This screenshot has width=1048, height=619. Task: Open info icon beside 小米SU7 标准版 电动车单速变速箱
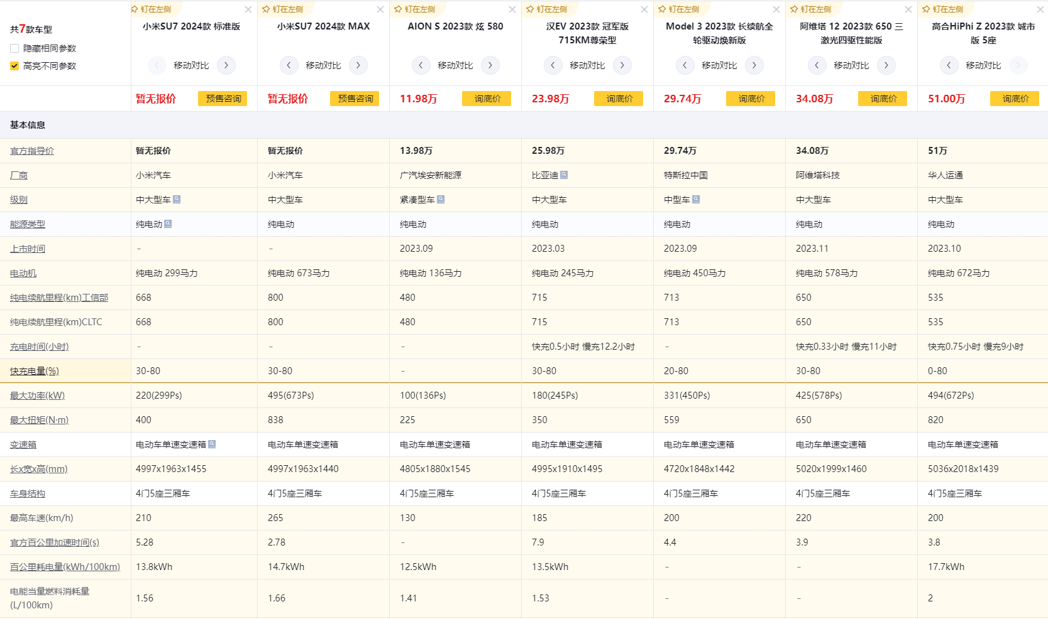(x=212, y=444)
